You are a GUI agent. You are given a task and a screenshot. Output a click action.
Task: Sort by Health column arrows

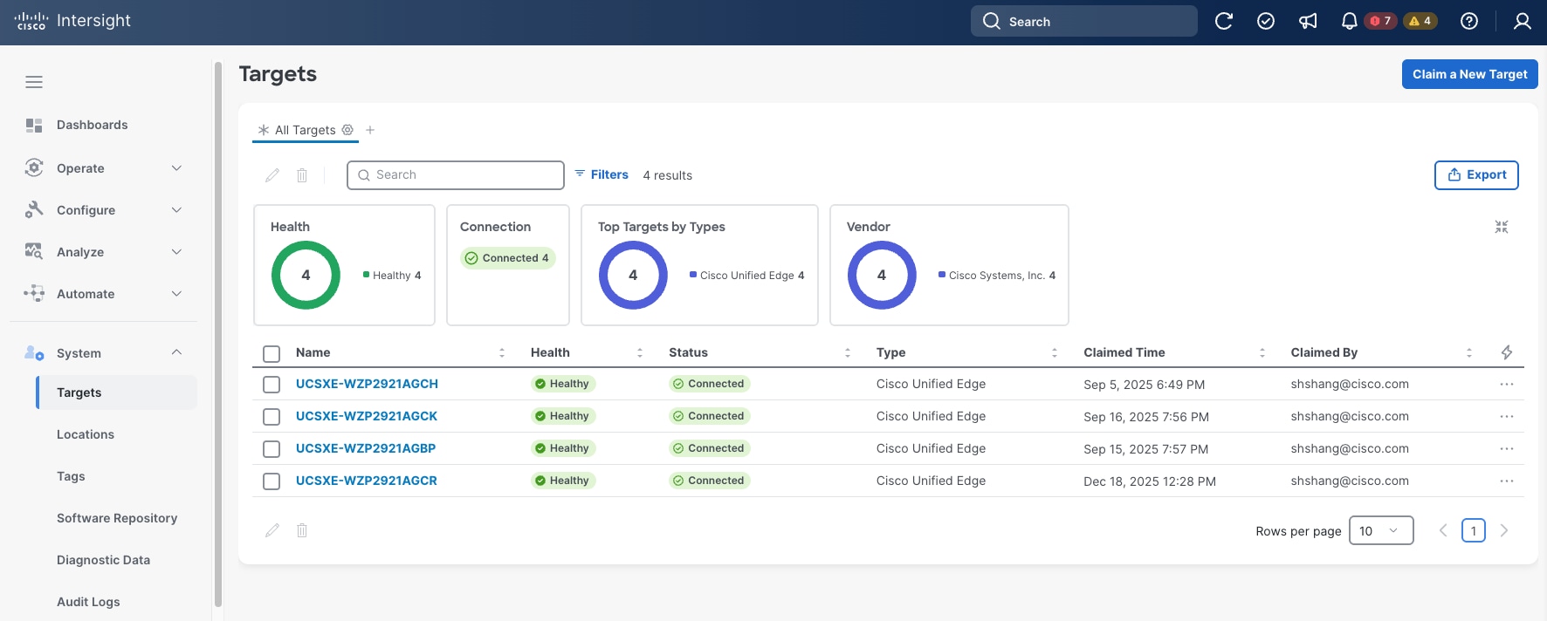tap(640, 352)
